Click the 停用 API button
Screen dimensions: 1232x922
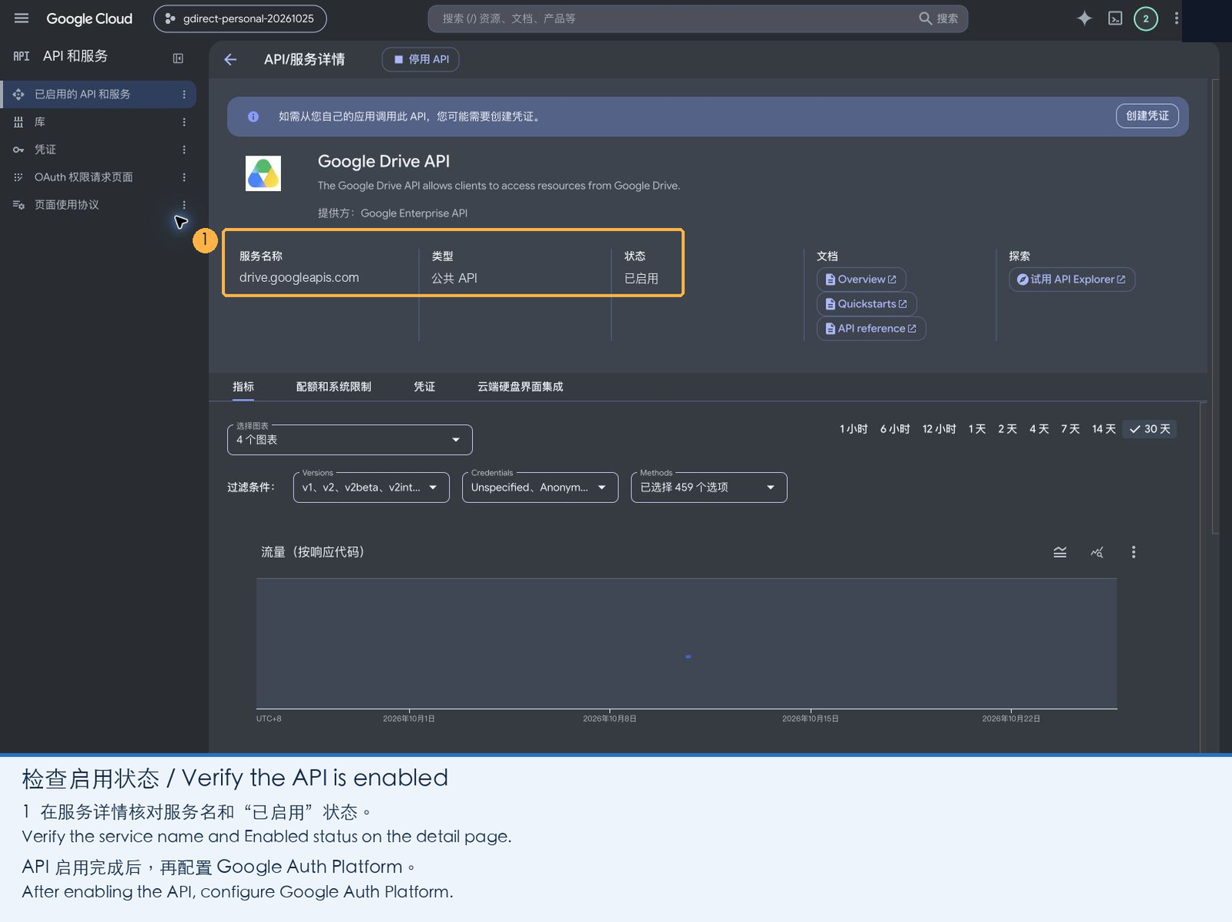[420, 59]
